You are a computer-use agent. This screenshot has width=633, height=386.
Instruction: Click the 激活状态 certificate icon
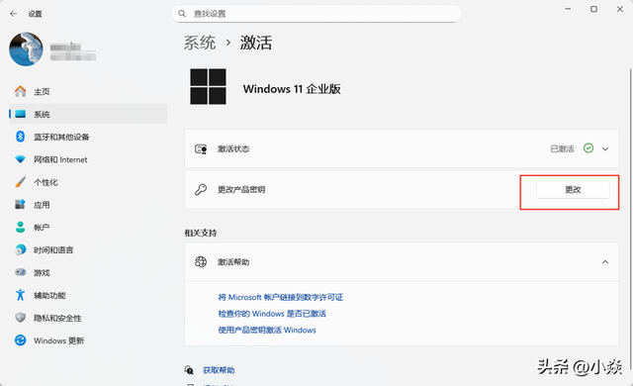(x=201, y=149)
